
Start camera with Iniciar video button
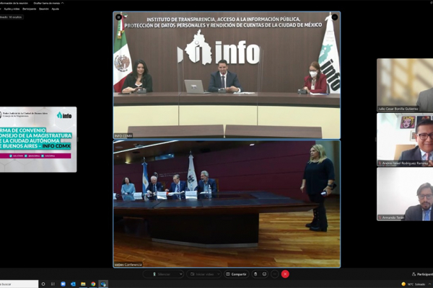click(202, 274)
